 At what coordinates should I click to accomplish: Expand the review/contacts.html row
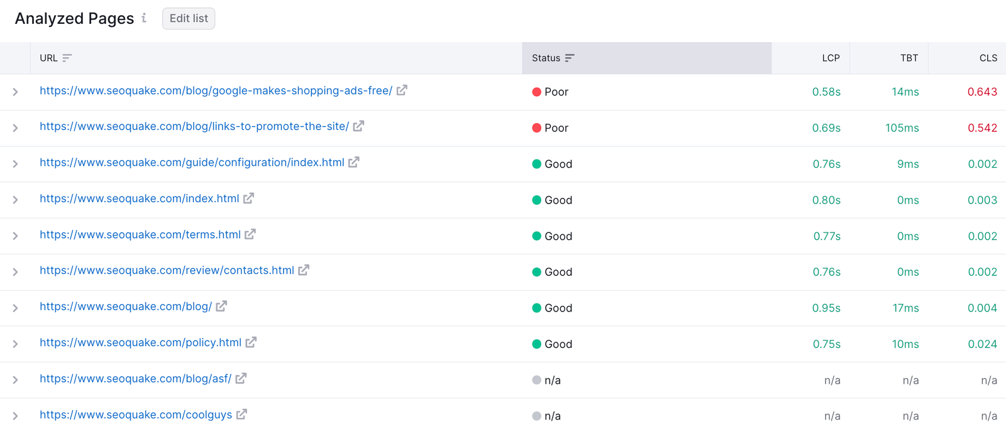coord(15,272)
